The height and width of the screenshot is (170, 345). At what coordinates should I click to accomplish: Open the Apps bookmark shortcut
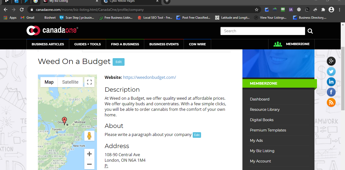[x=10, y=18]
